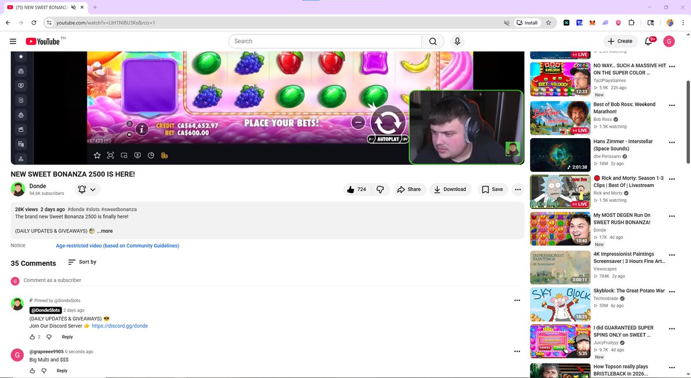Open YouTube notifications bell
Screen dimensions: 691x378
point(649,41)
